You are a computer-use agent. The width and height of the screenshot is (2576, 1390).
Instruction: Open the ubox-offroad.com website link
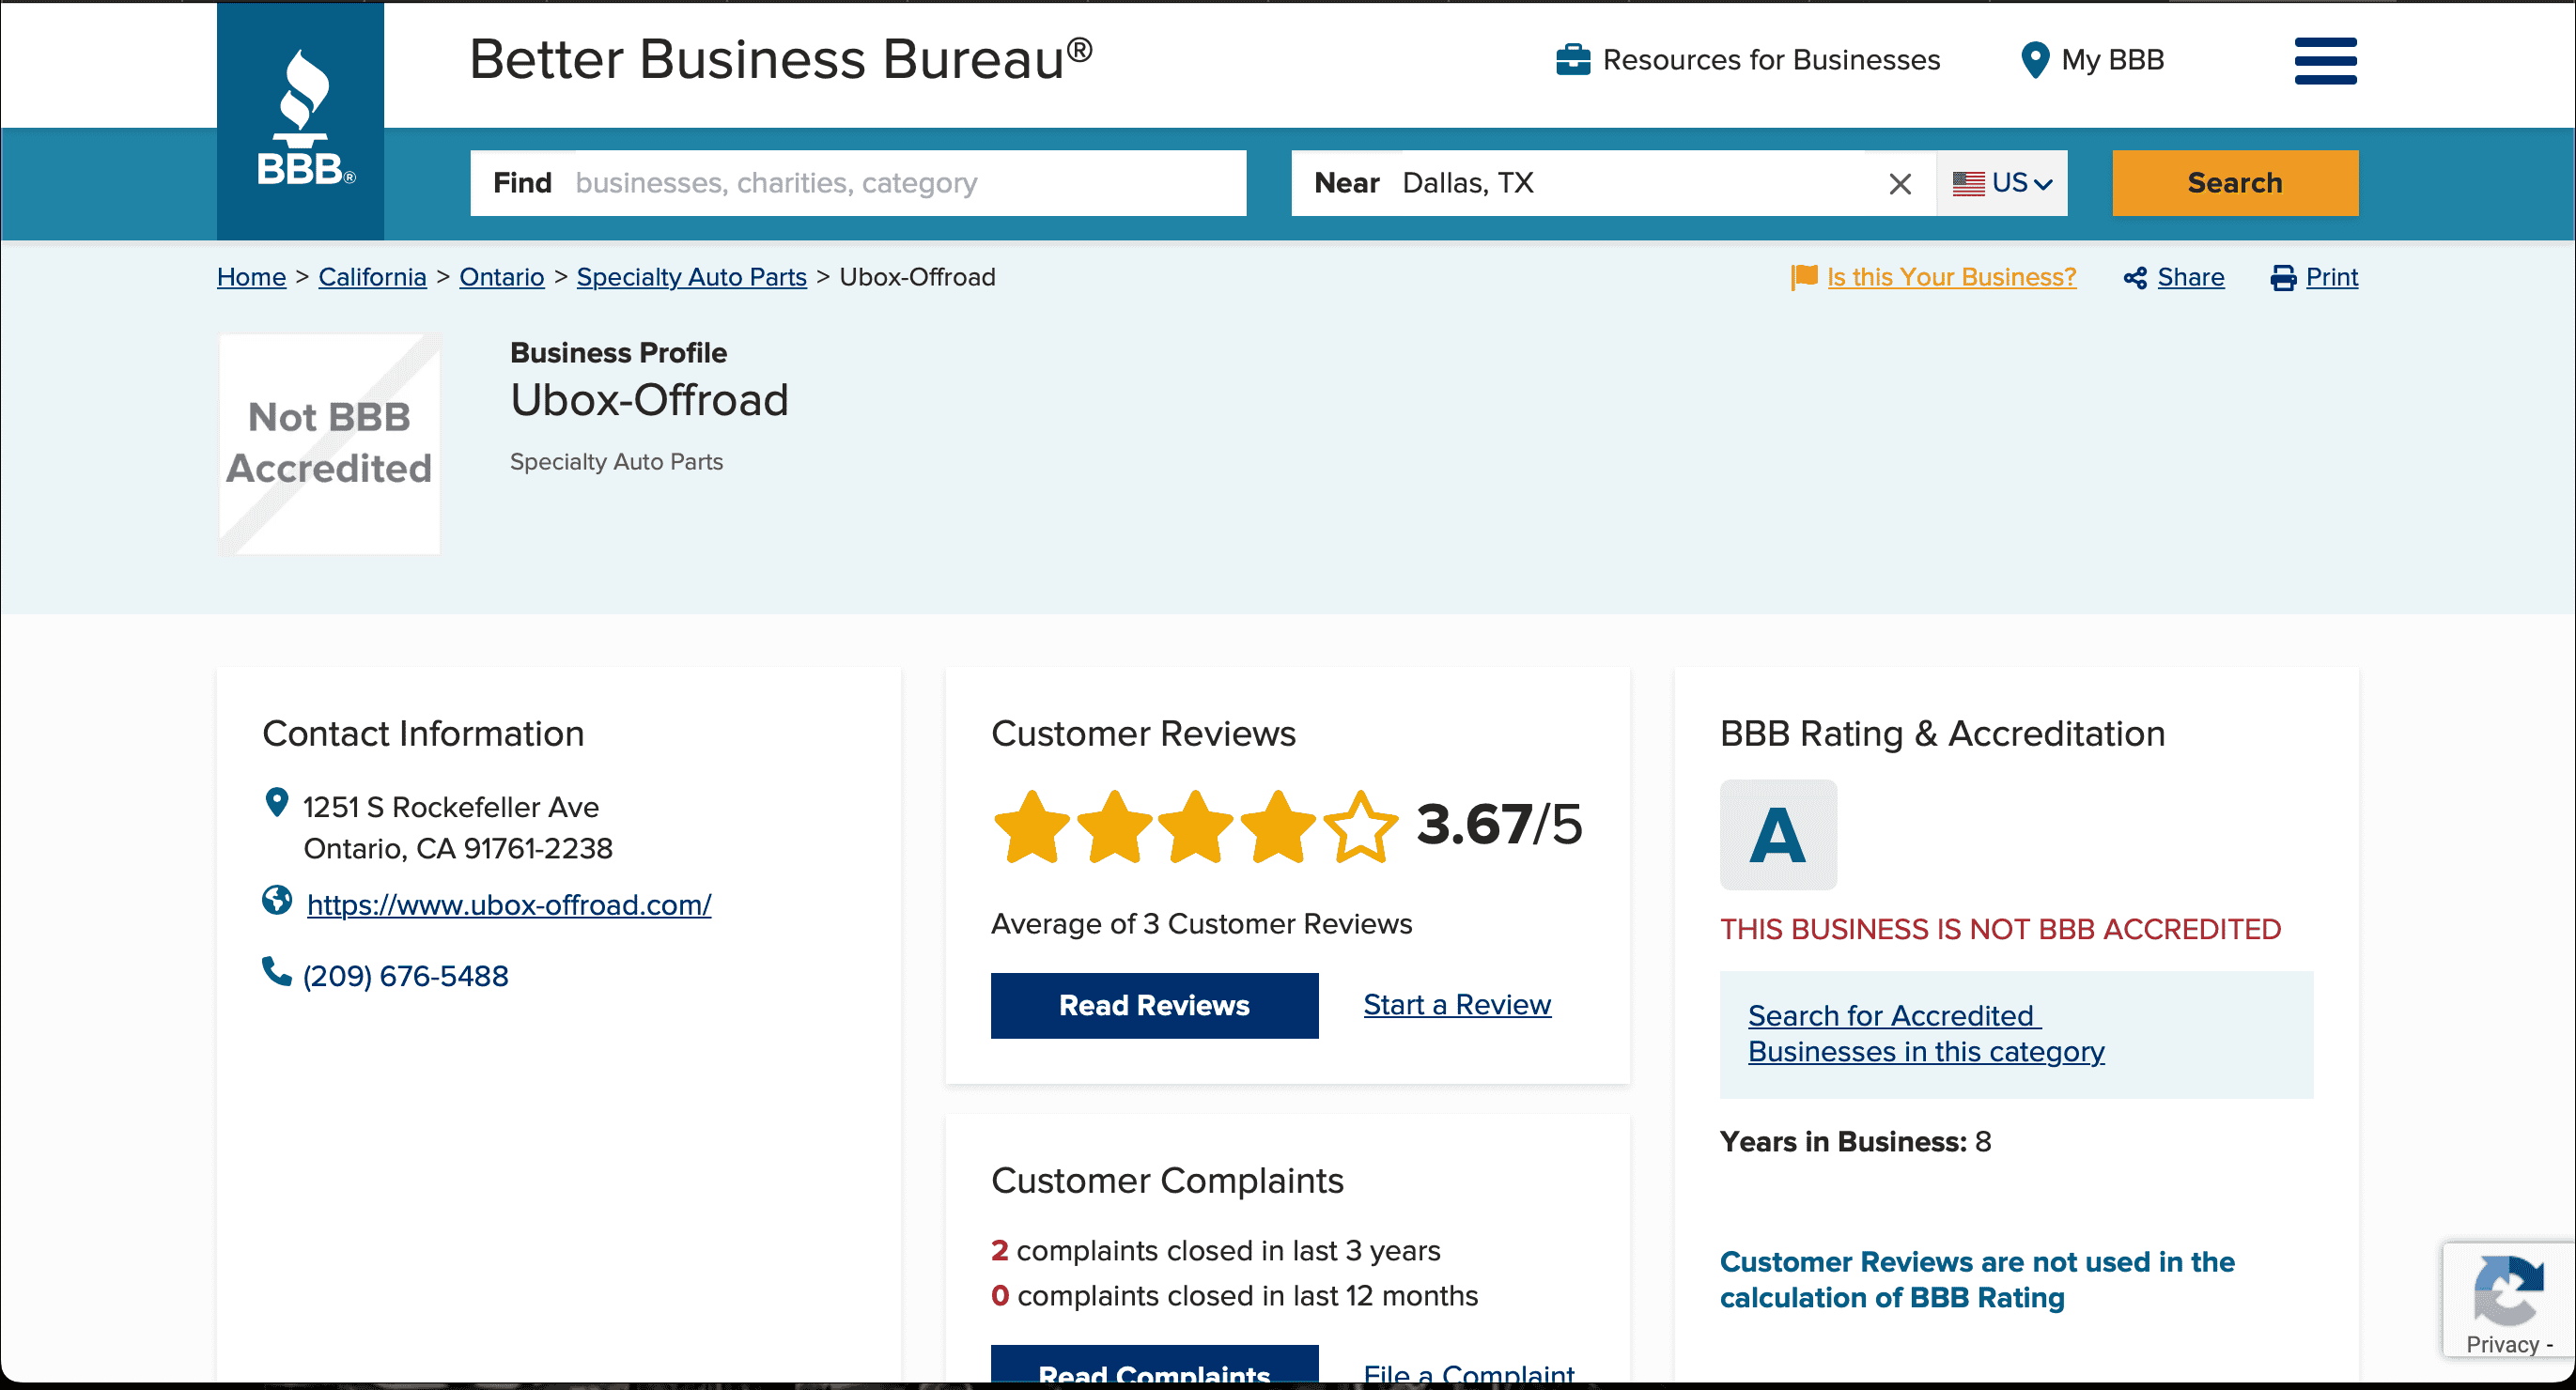click(x=509, y=904)
